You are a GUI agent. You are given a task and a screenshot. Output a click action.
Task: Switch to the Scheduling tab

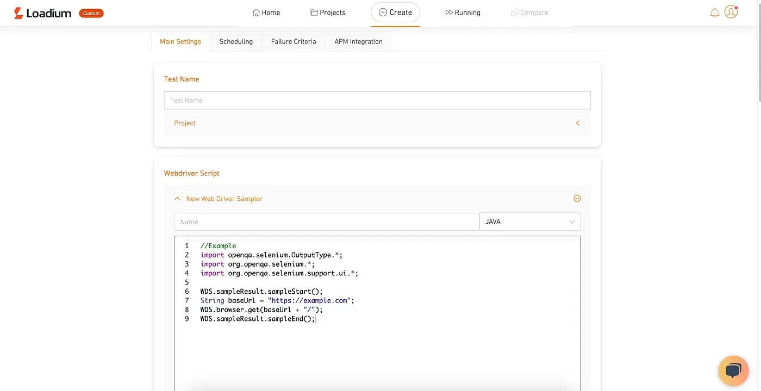236,42
